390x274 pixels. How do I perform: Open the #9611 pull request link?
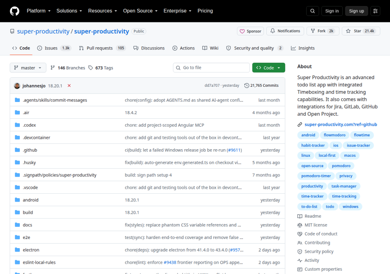[x=234, y=150]
